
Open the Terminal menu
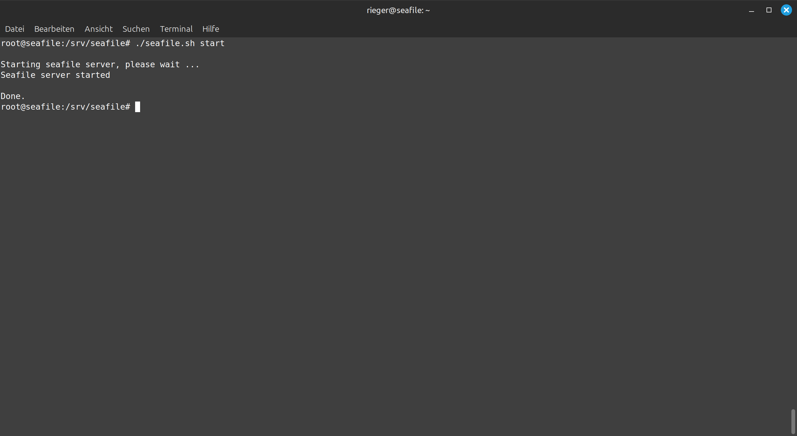coord(176,29)
